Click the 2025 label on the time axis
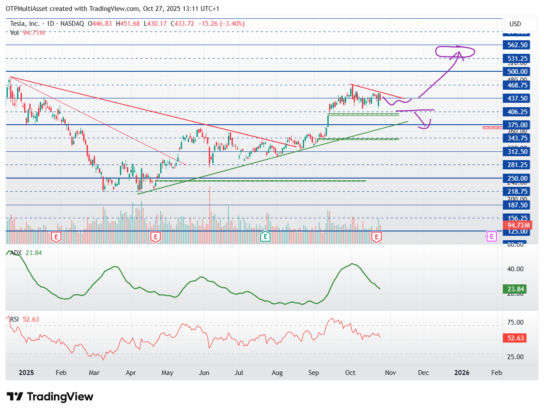 point(26,373)
